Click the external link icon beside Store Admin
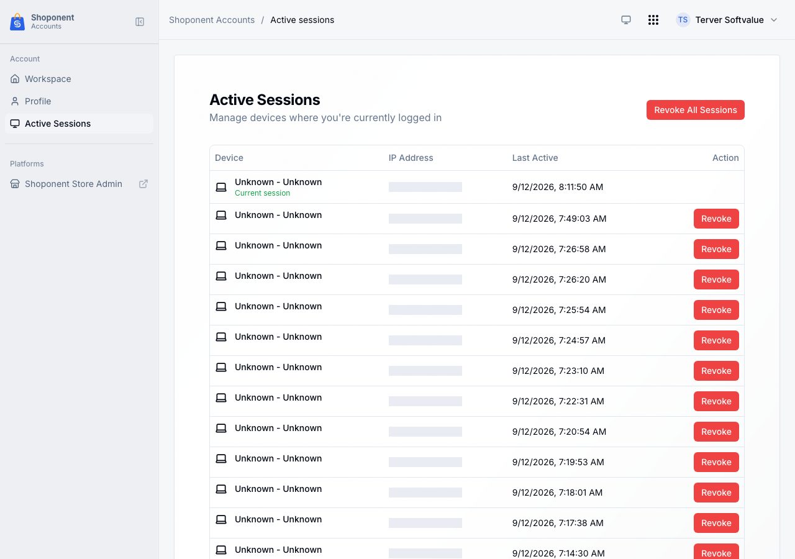The height and width of the screenshot is (559, 795). 143,184
